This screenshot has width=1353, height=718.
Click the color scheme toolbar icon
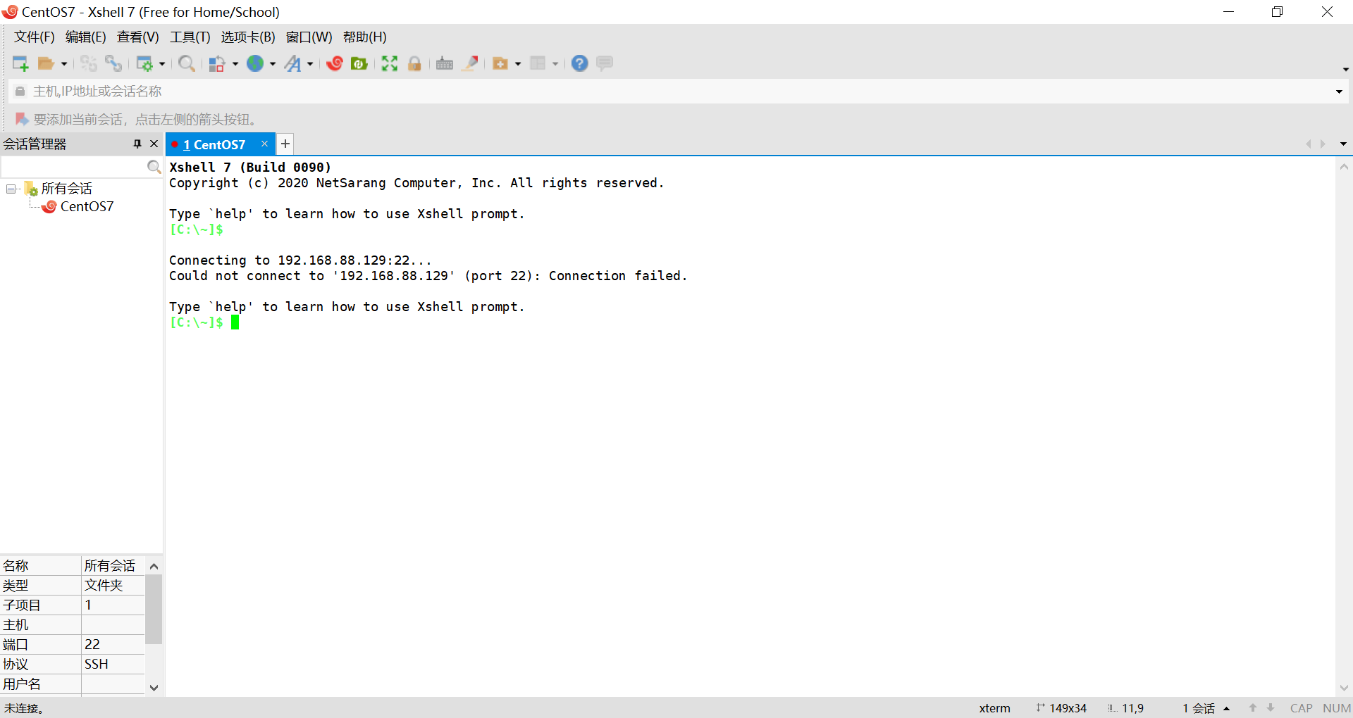[x=217, y=63]
